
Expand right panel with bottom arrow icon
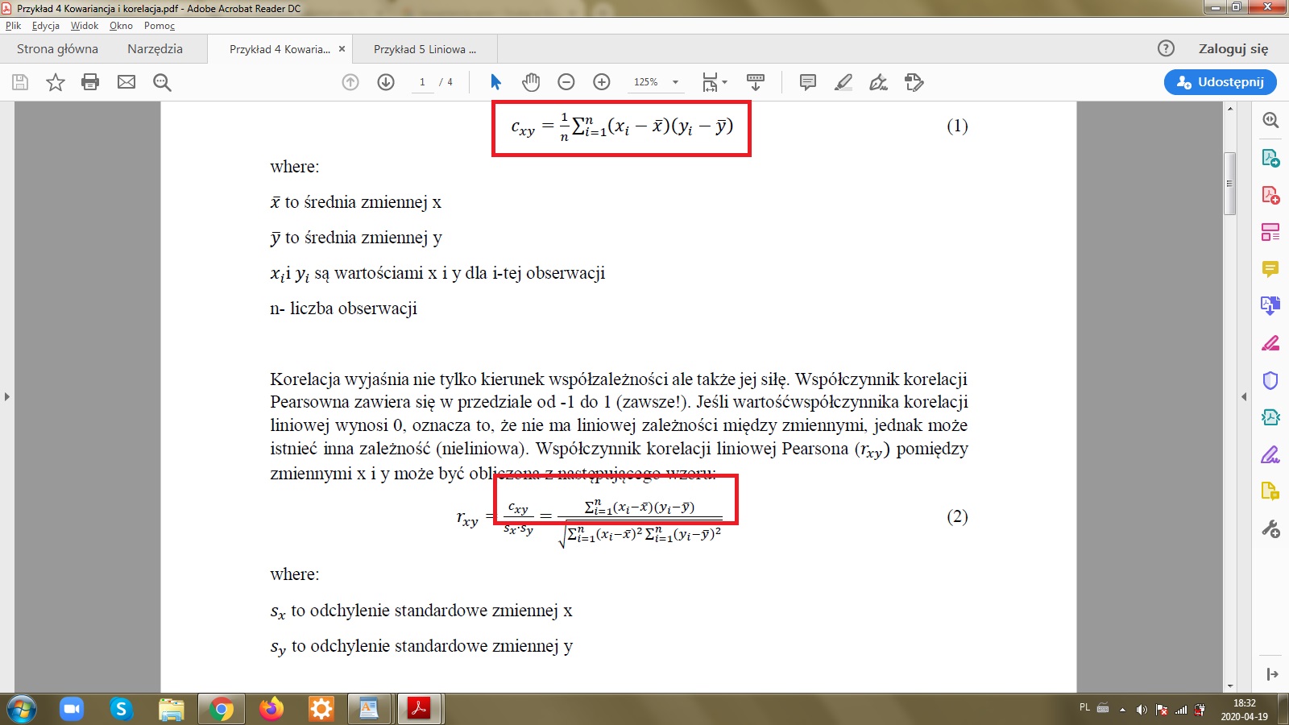pyautogui.click(x=1271, y=674)
